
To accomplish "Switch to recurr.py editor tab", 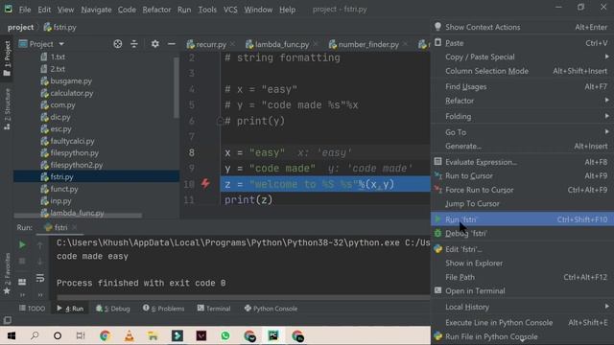I will 211,44.
